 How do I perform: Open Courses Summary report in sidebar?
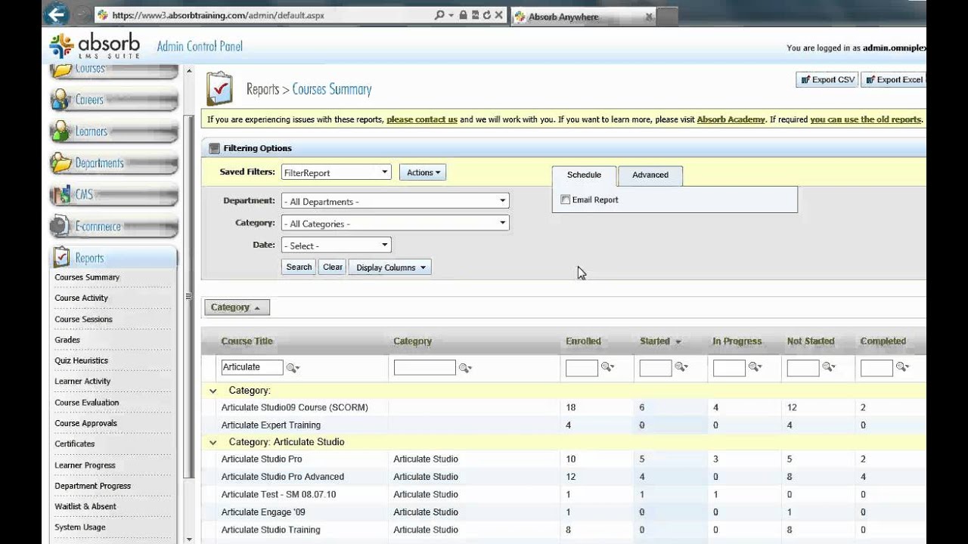[x=87, y=277]
